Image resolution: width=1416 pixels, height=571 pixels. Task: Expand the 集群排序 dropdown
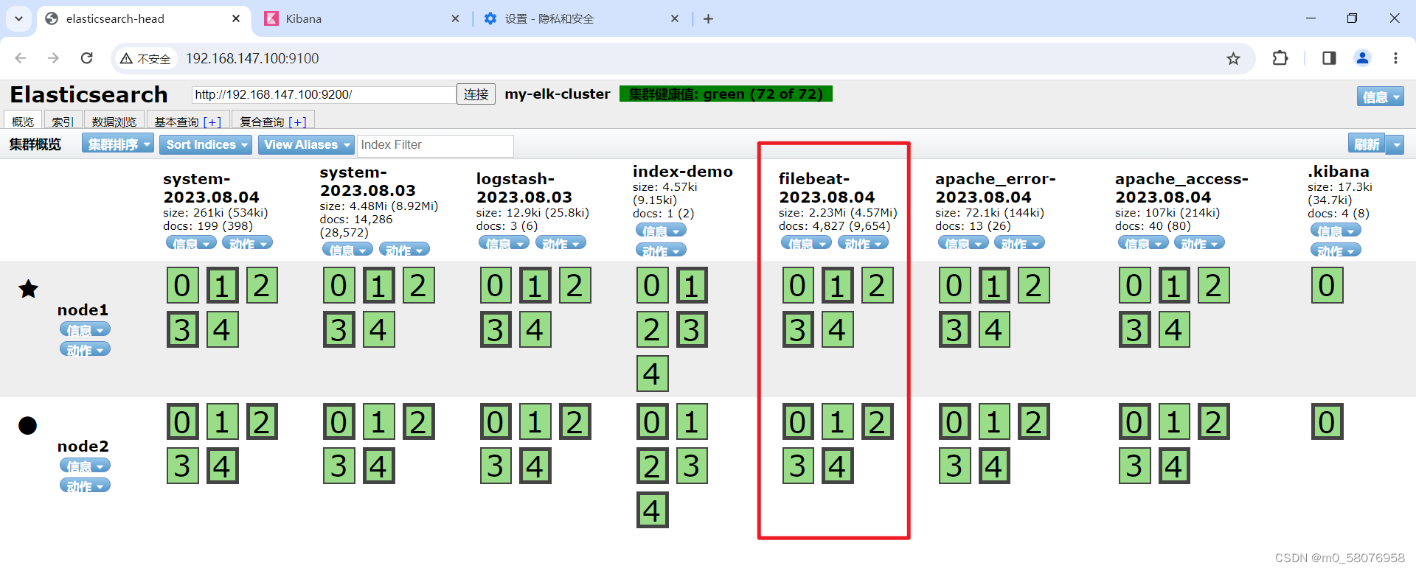point(118,144)
